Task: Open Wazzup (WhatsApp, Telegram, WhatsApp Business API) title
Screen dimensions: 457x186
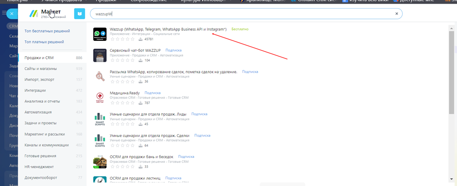Action: [x=168, y=29]
